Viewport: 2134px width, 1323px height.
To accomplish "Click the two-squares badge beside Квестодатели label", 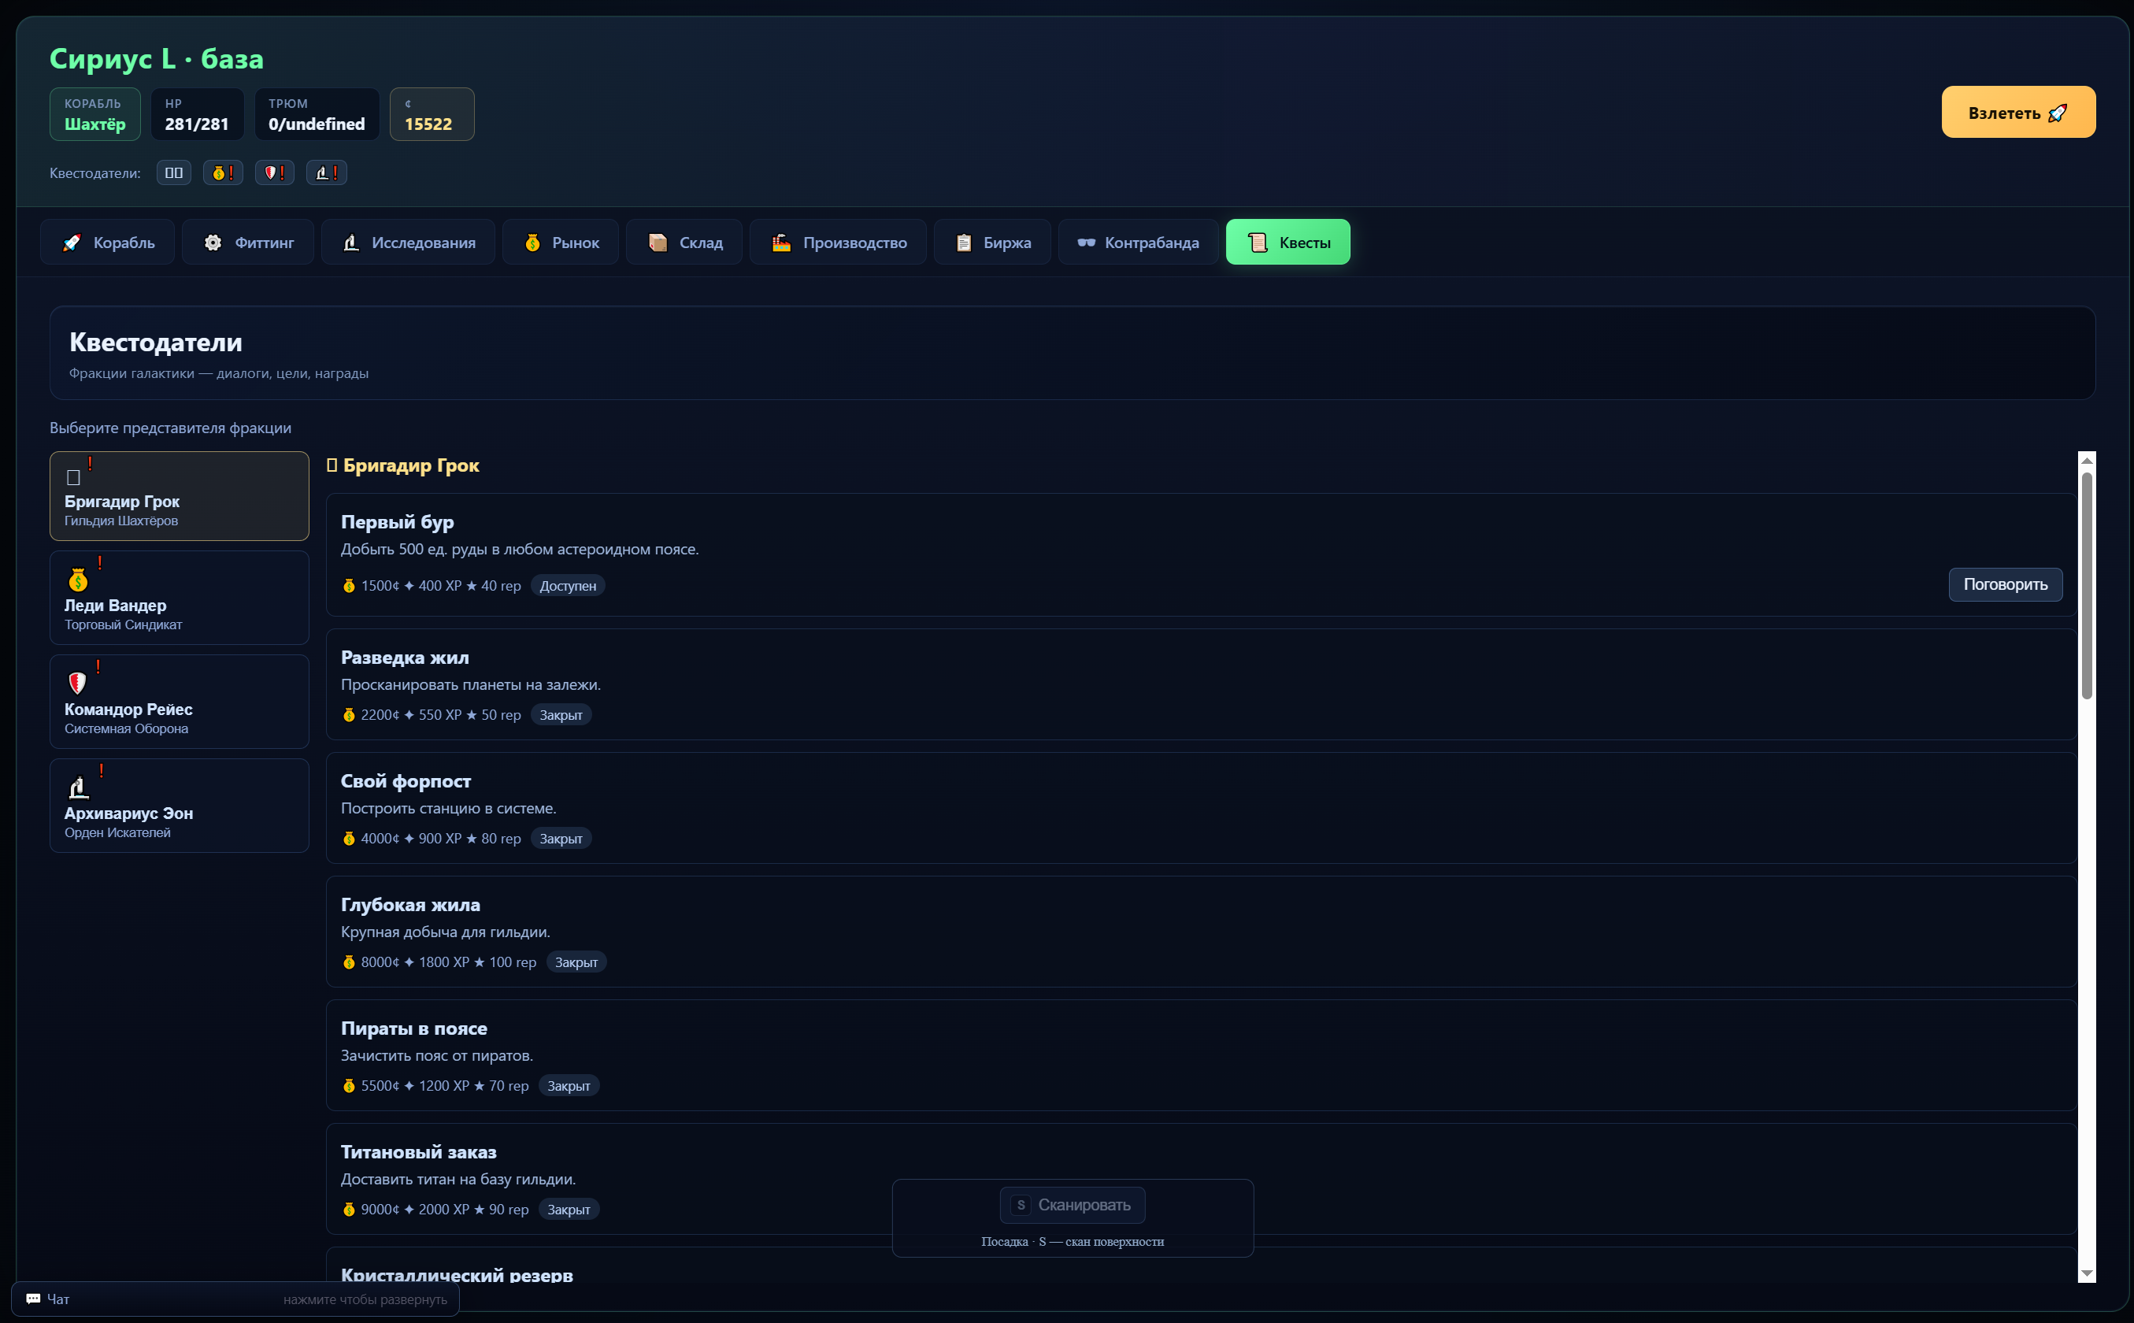I will 174,173.
